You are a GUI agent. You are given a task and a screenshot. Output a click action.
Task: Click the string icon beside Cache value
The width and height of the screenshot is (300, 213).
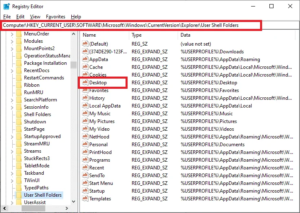coord(85,67)
